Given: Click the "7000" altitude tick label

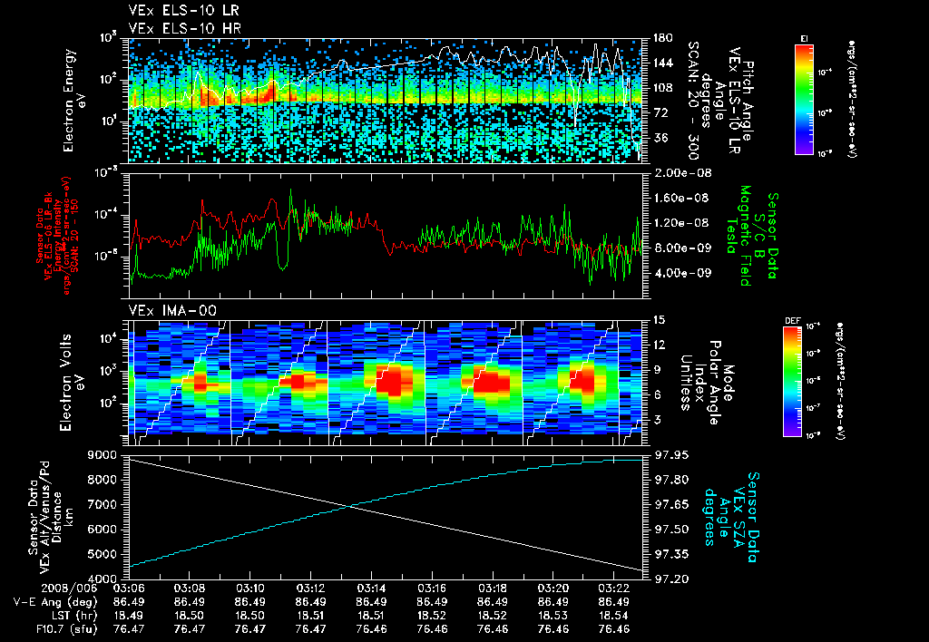Looking at the screenshot, I should pos(104,504).
